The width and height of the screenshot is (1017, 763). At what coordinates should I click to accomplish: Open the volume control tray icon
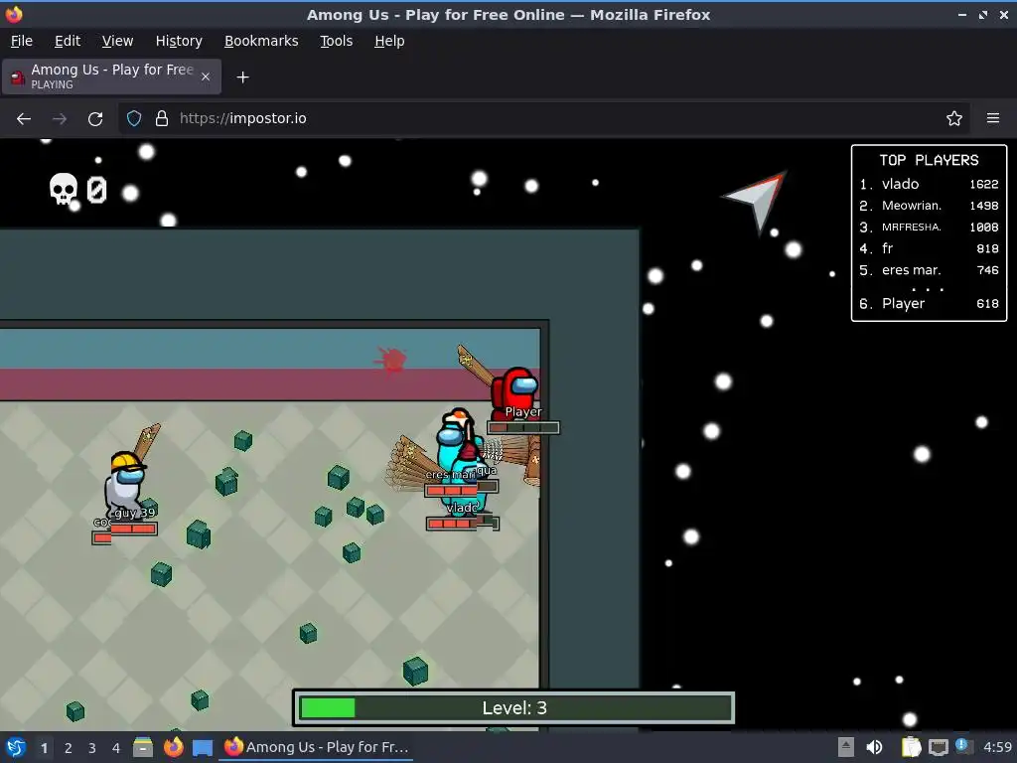(x=874, y=747)
